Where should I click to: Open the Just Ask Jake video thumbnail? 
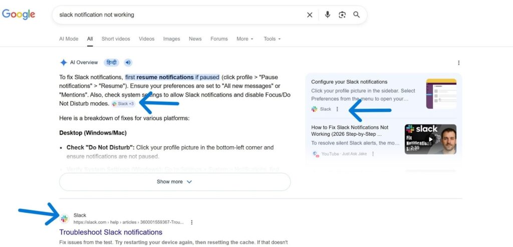click(430, 139)
